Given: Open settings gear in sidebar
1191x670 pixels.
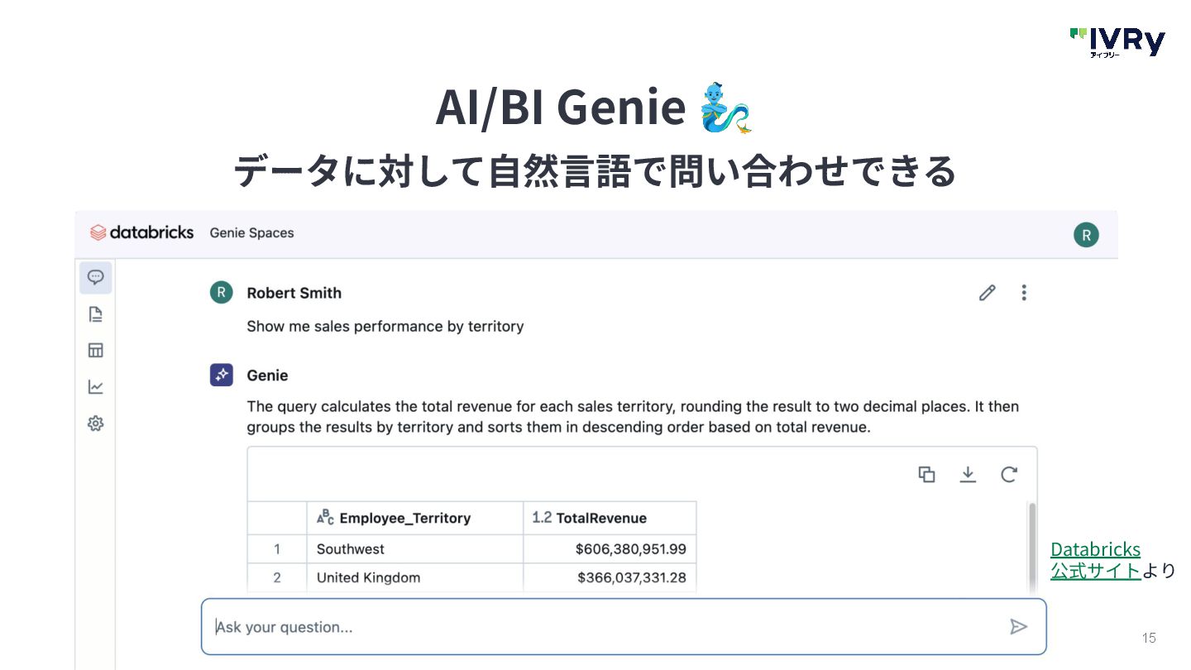Looking at the screenshot, I should 95,424.
